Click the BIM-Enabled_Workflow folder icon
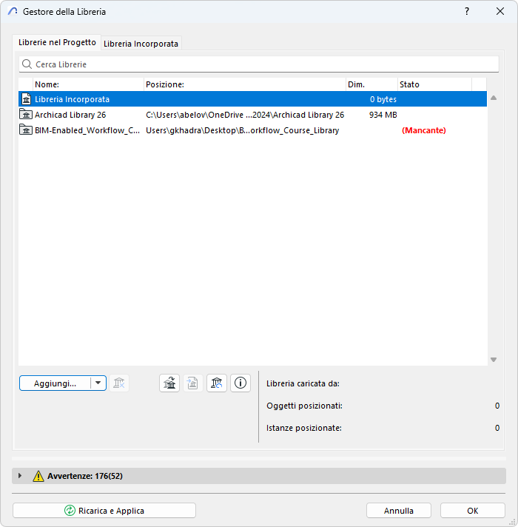This screenshot has width=518, height=527. click(x=26, y=130)
